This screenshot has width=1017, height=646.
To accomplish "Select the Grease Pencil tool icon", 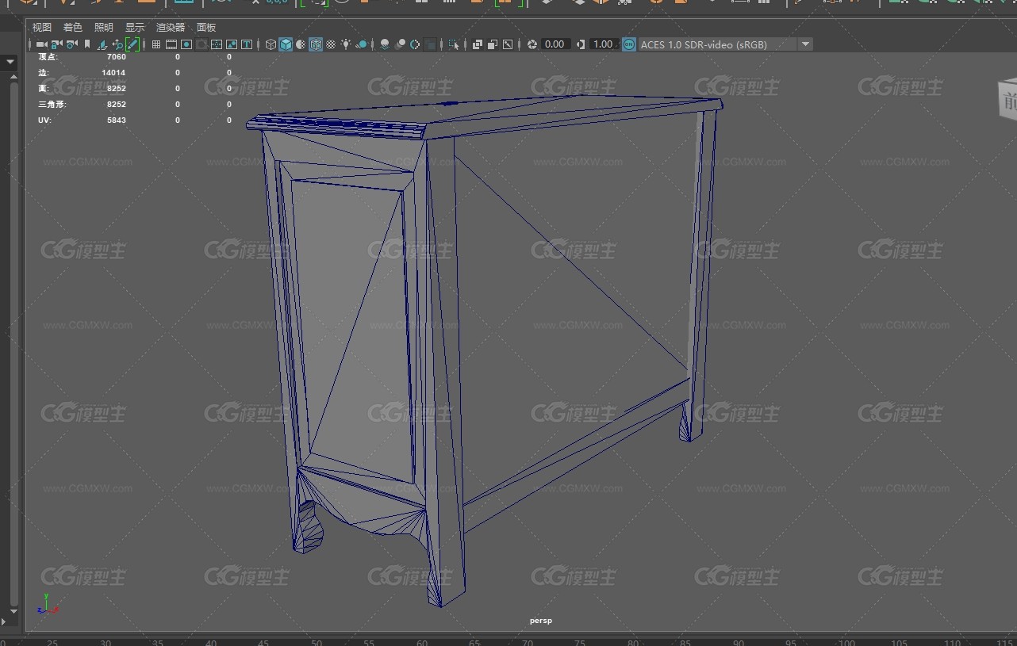I will (x=132, y=44).
